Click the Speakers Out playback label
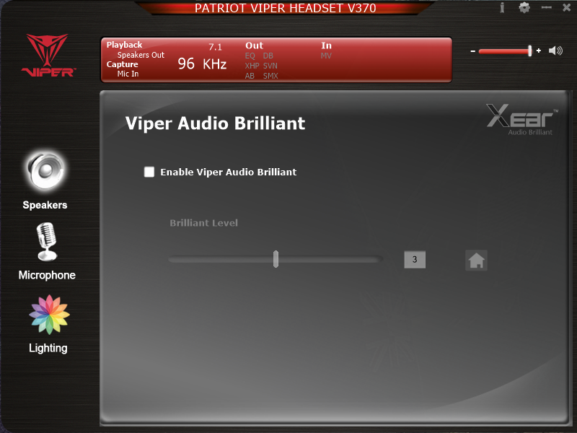 tap(141, 55)
